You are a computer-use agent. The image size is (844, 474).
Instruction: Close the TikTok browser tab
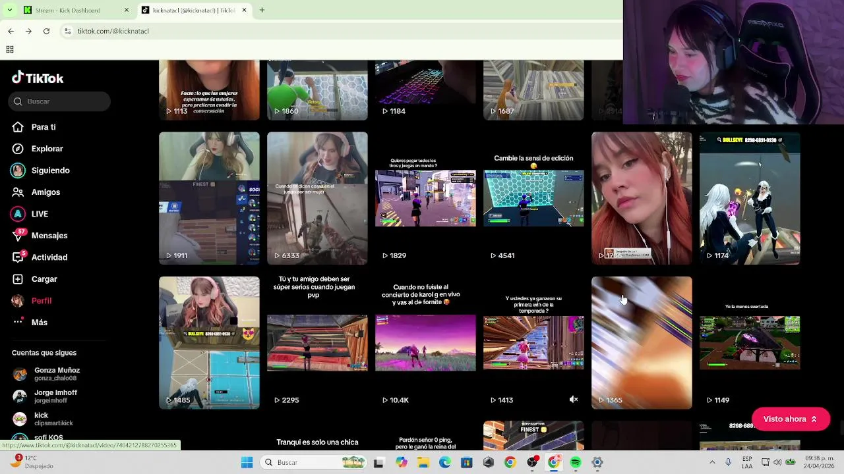tap(244, 10)
